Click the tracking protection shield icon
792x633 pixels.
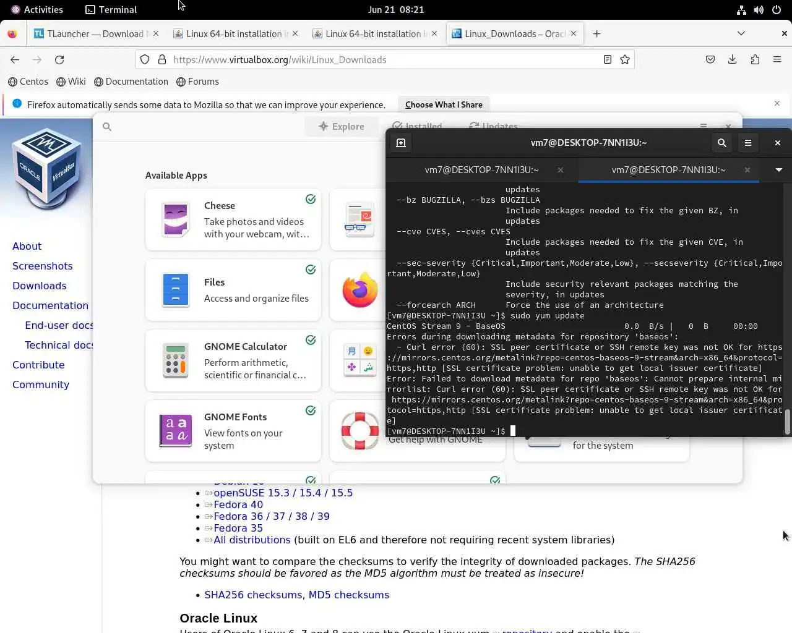tap(145, 60)
